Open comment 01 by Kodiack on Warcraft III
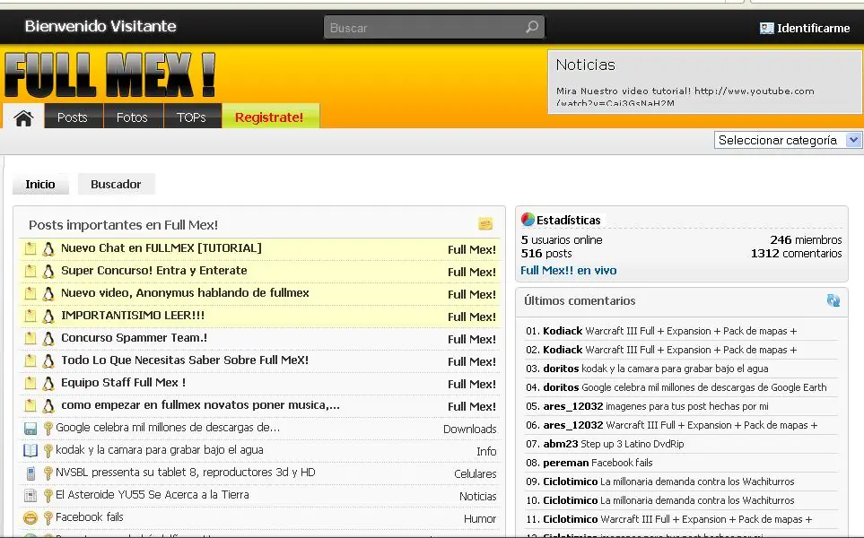864x538 pixels. (661, 331)
